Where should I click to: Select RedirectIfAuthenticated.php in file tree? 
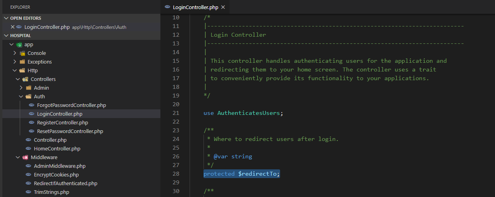[x=66, y=184]
